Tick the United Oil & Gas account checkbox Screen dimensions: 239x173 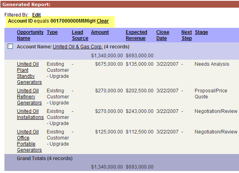click(x=10, y=46)
